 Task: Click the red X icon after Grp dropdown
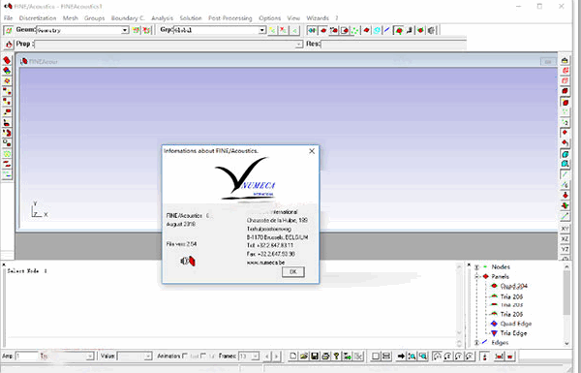click(x=283, y=30)
